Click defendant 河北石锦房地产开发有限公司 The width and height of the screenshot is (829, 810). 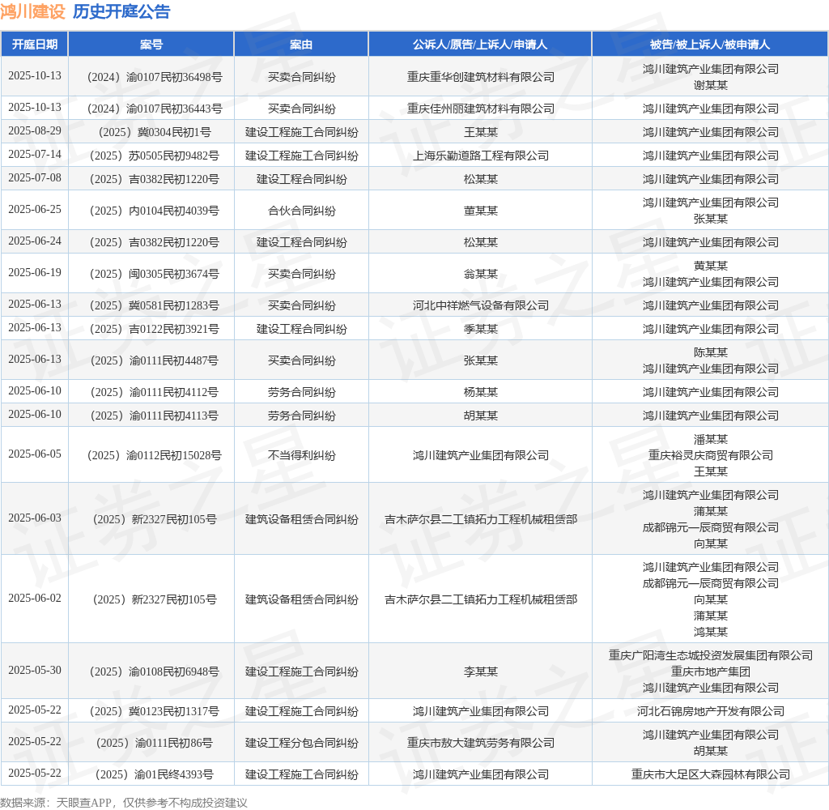pyautogui.click(x=711, y=712)
